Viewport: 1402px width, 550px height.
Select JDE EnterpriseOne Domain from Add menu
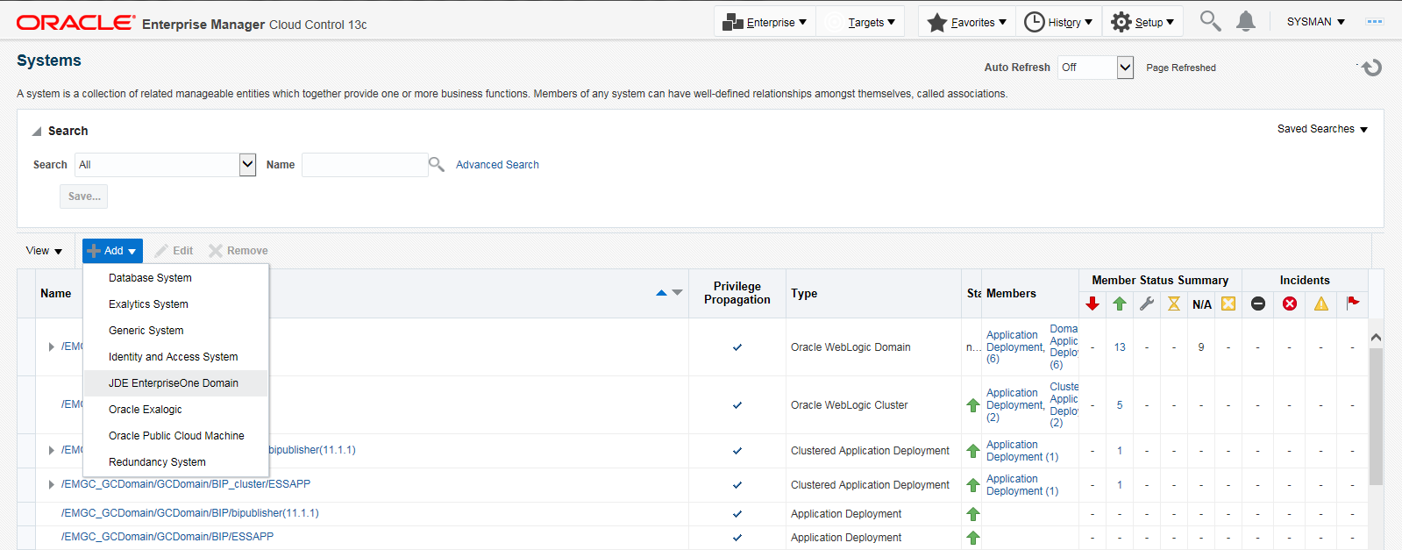[x=174, y=383]
